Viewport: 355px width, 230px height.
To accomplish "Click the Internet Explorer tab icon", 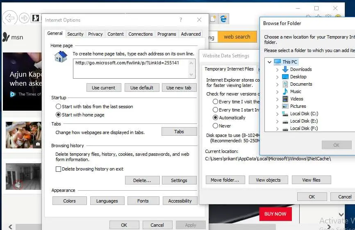I will tap(223, 19).
